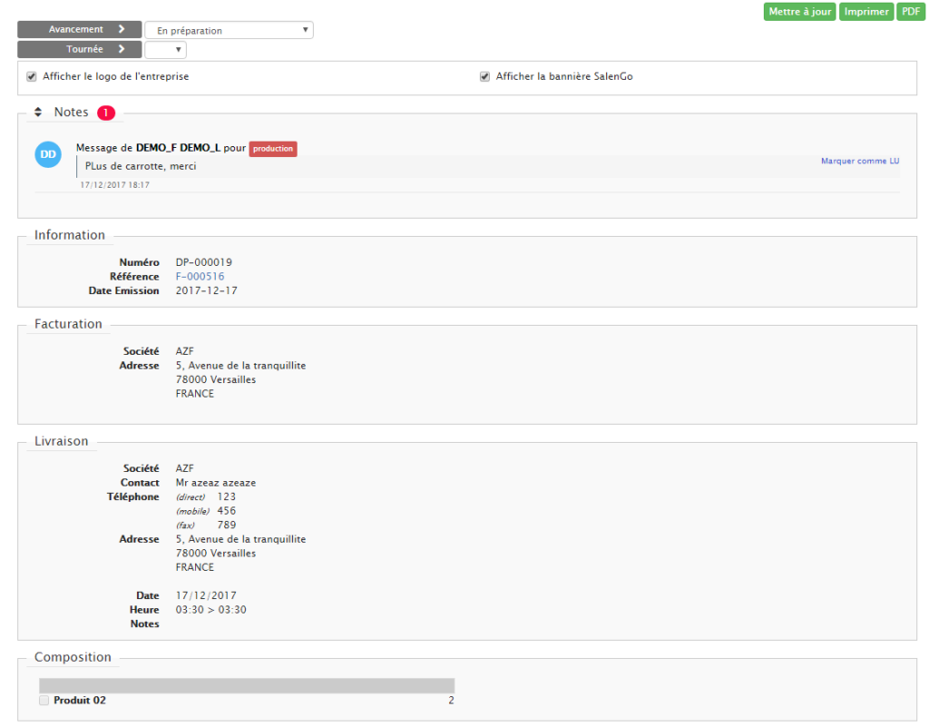Screen dimensions: 929x727
Task: Click the Produit 02 label
Action: click(x=80, y=701)
